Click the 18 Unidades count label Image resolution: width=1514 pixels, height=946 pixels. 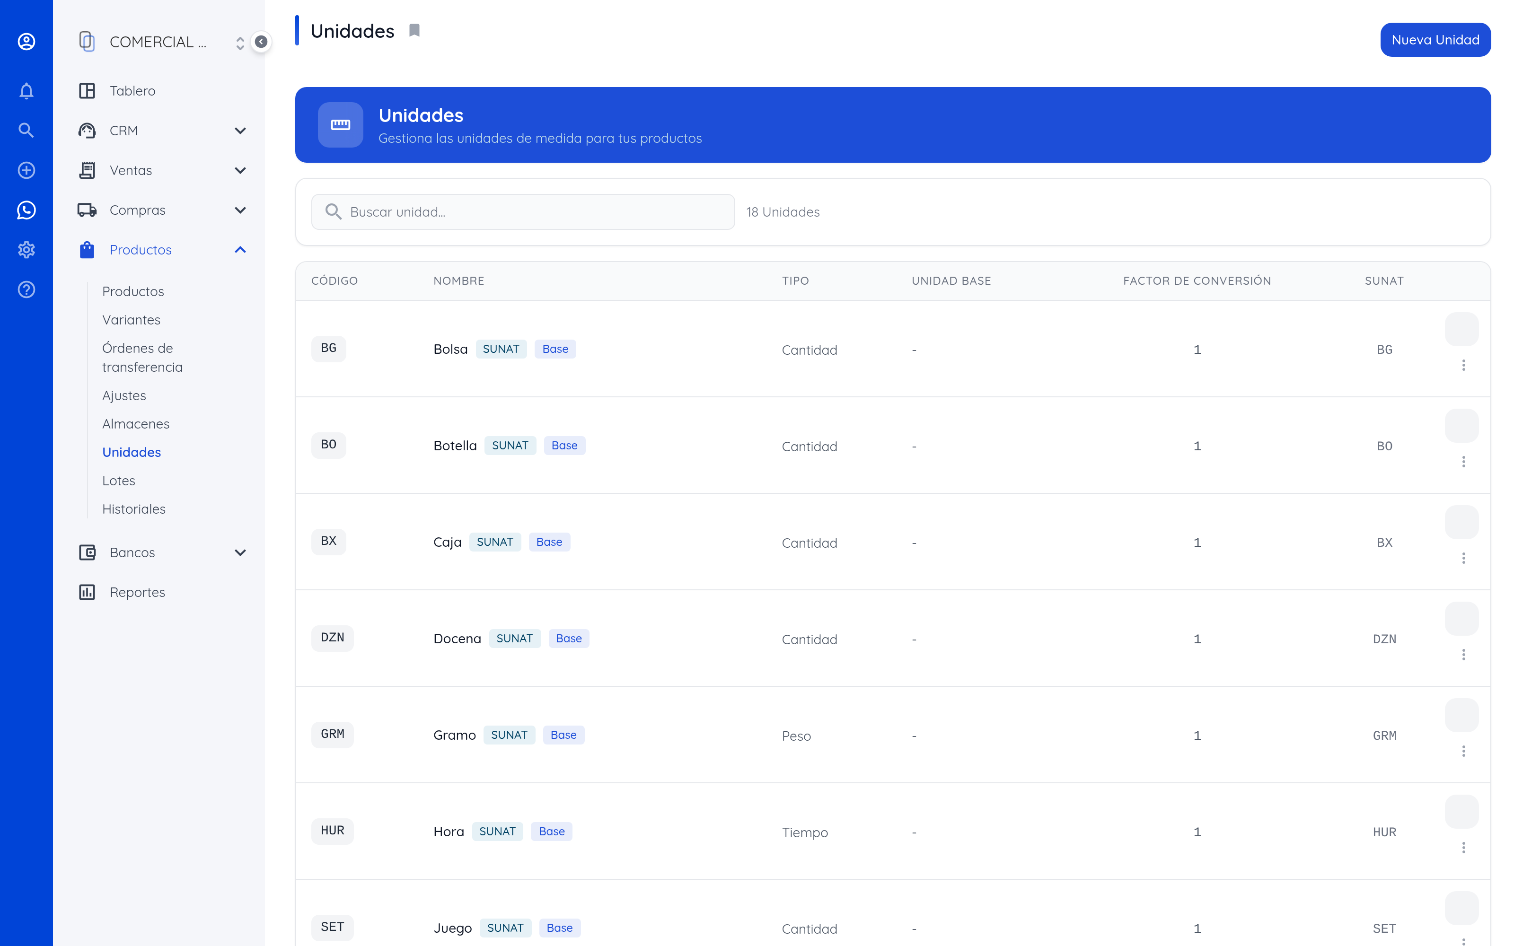click(x=783, y=212)
